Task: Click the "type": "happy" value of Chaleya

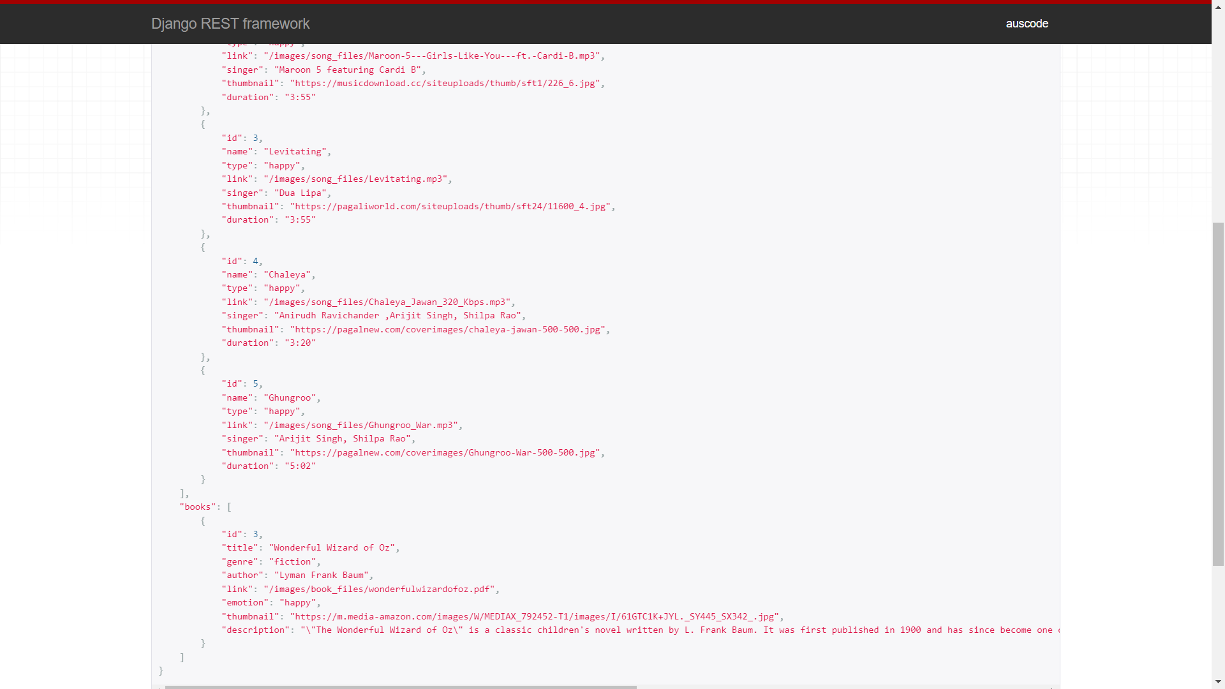Action: (x=281, y=288)
